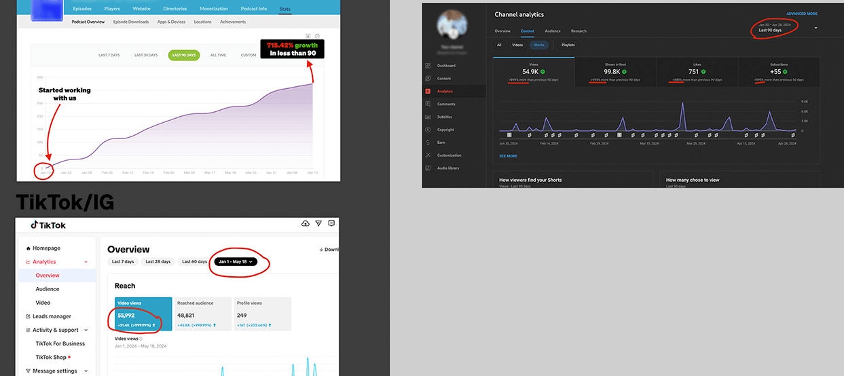Click the TikTok upload cloud icon
Viewport: 844px width, 376px height.
(x=306, y=223)
